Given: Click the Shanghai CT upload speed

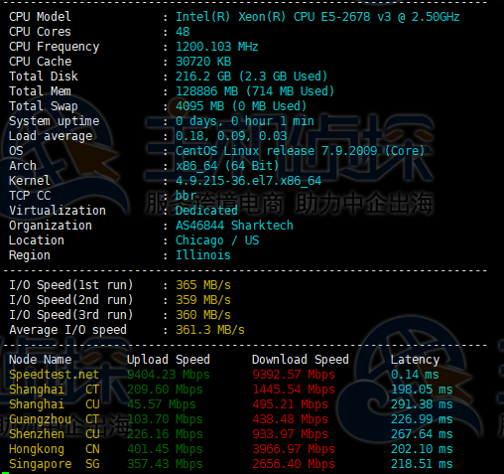Looking at the screenshot, I should point(165,390).
